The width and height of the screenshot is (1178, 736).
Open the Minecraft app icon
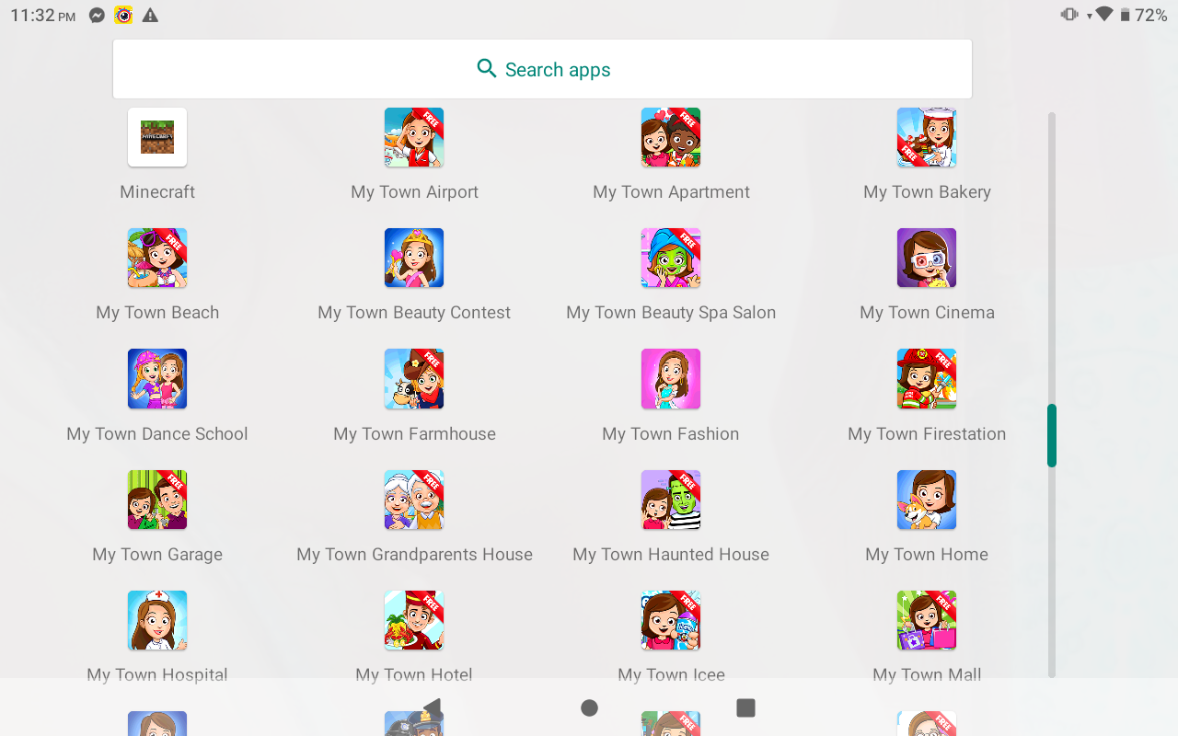pyautogui.click(x=157, y=137)
